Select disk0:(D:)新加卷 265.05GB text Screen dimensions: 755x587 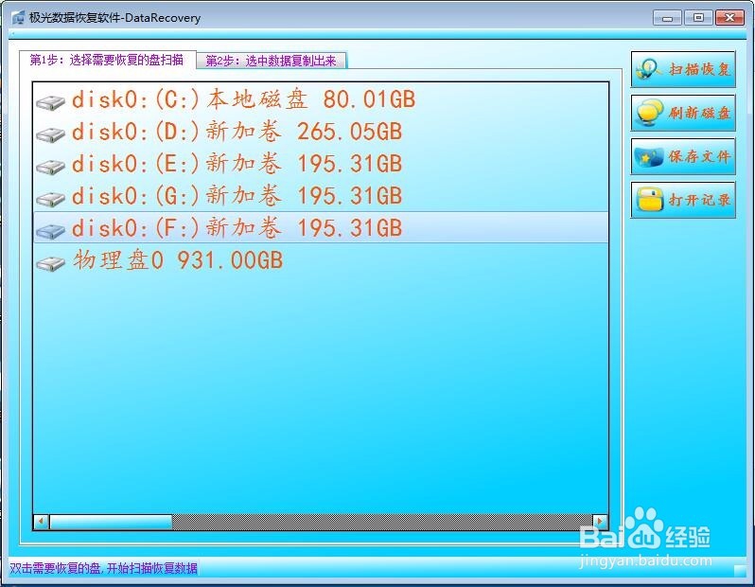(237, 132)
